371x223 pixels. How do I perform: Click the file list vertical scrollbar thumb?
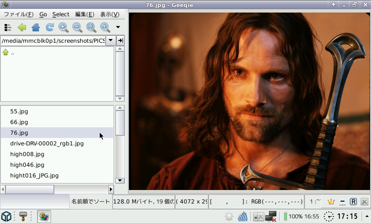click(120, 123)
